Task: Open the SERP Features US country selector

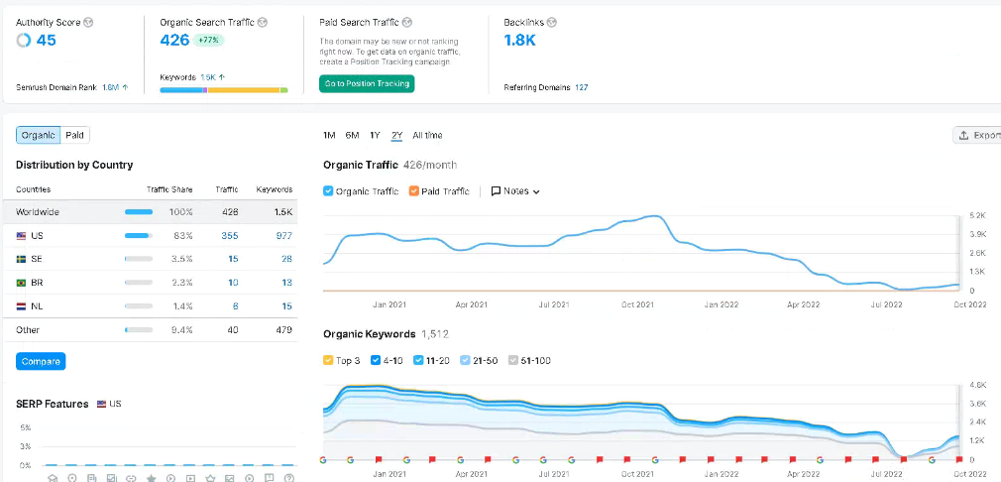Action: 108,405
